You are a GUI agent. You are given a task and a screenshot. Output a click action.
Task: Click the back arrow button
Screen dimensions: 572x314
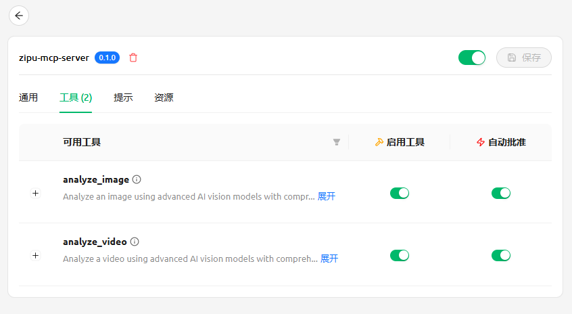19,16
